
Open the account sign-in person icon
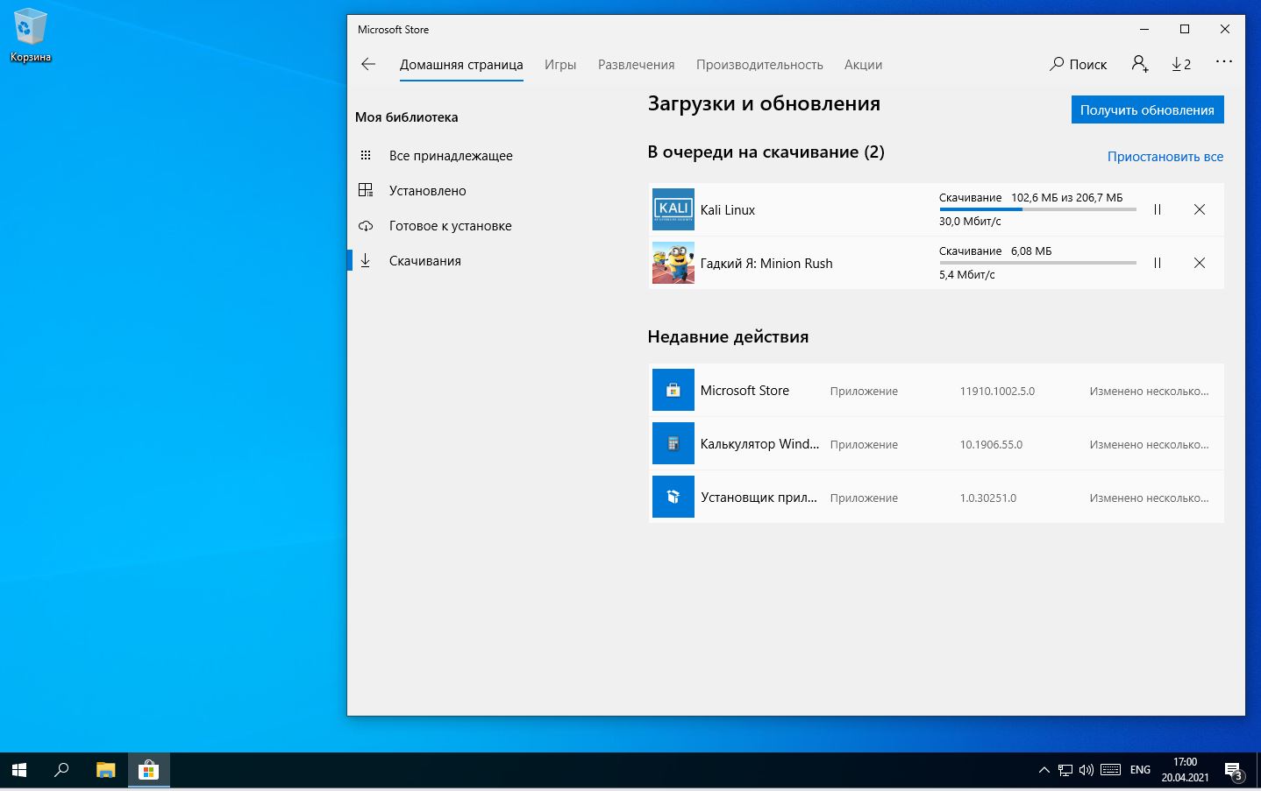1139,64
